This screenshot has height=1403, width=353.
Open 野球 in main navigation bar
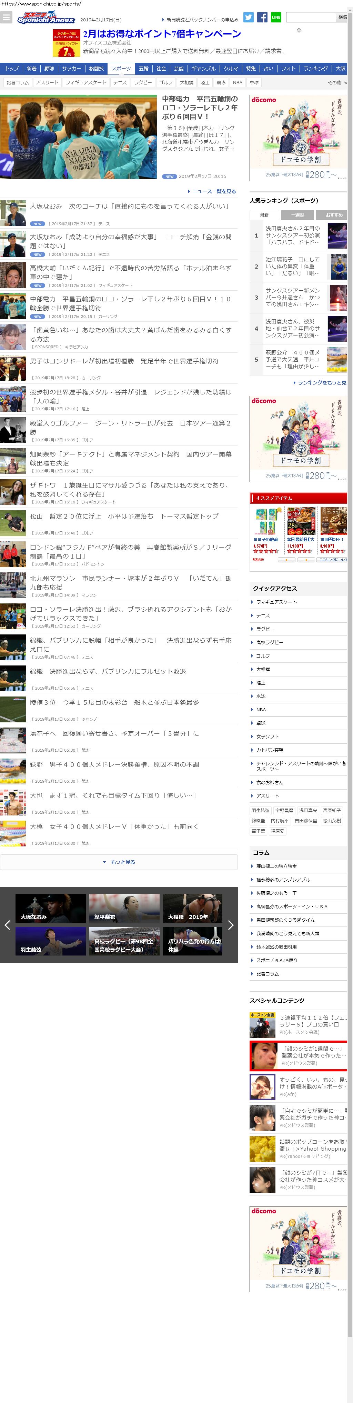click(50, 69)
